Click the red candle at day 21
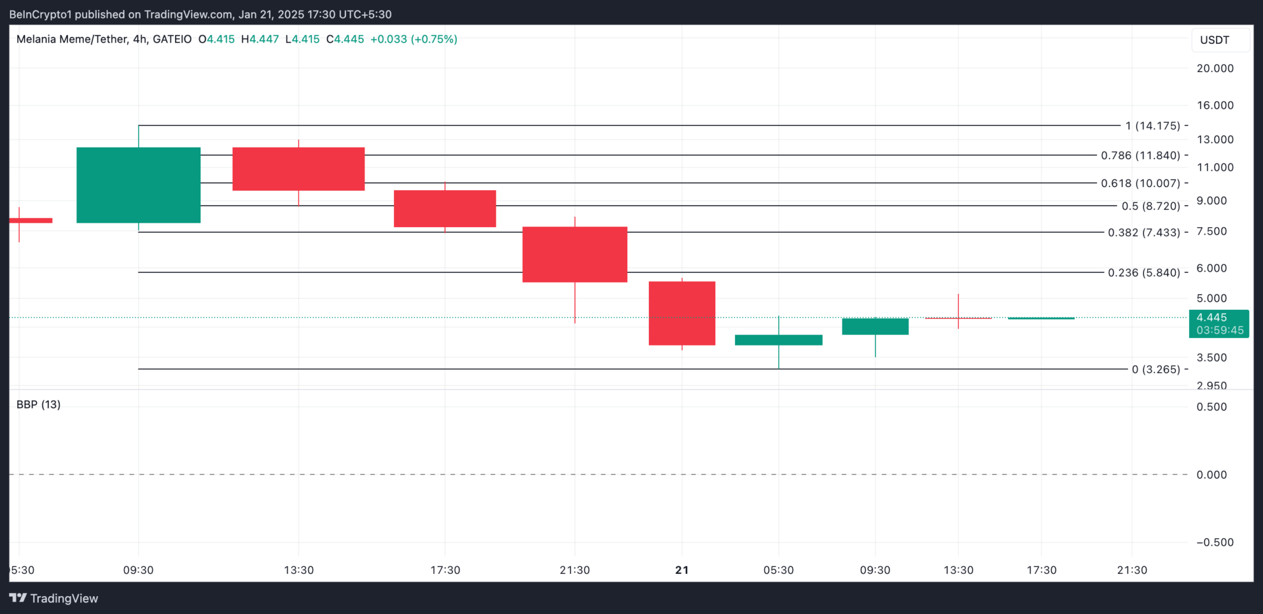This screenshot has width=1263, height=614. click(x=681, y=313)
